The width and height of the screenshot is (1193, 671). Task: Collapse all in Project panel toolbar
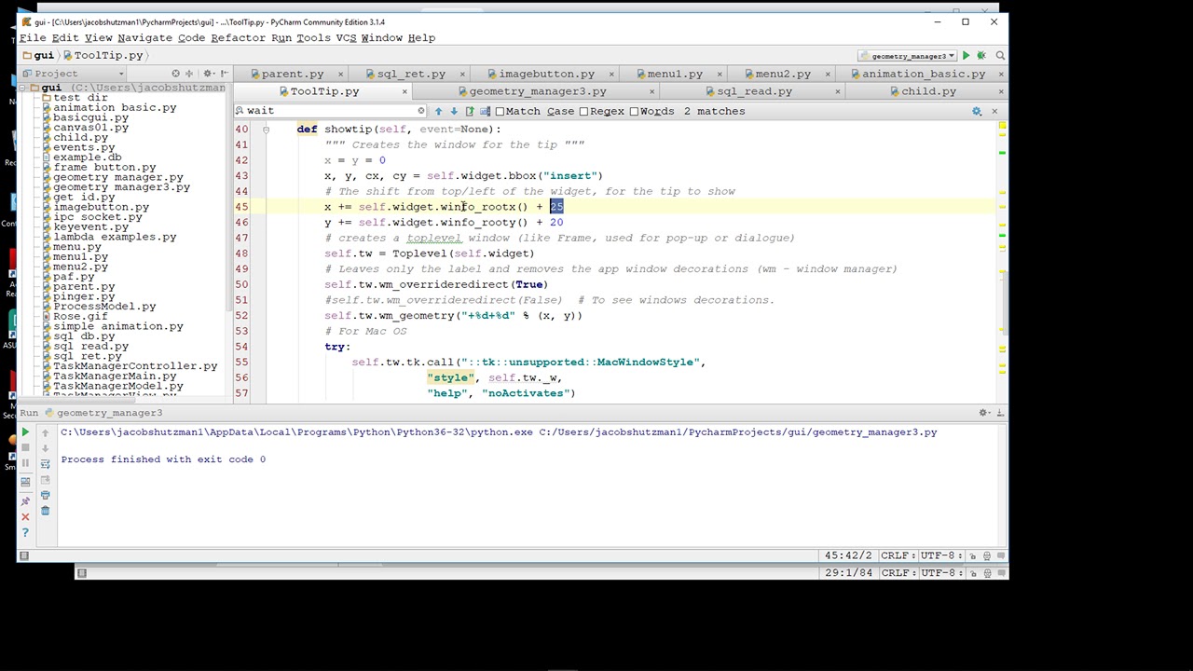pos(189,74)
